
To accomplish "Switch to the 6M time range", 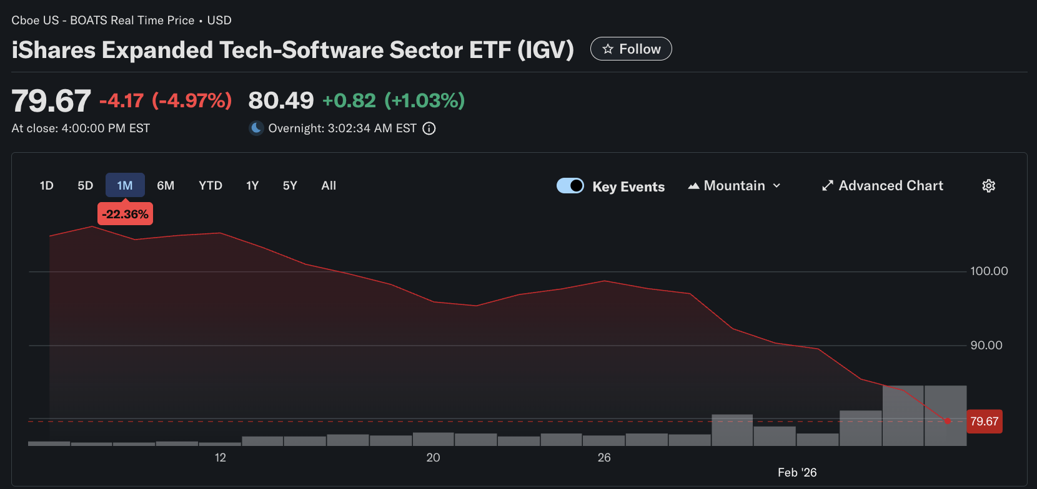I will [x=166, y=186].
